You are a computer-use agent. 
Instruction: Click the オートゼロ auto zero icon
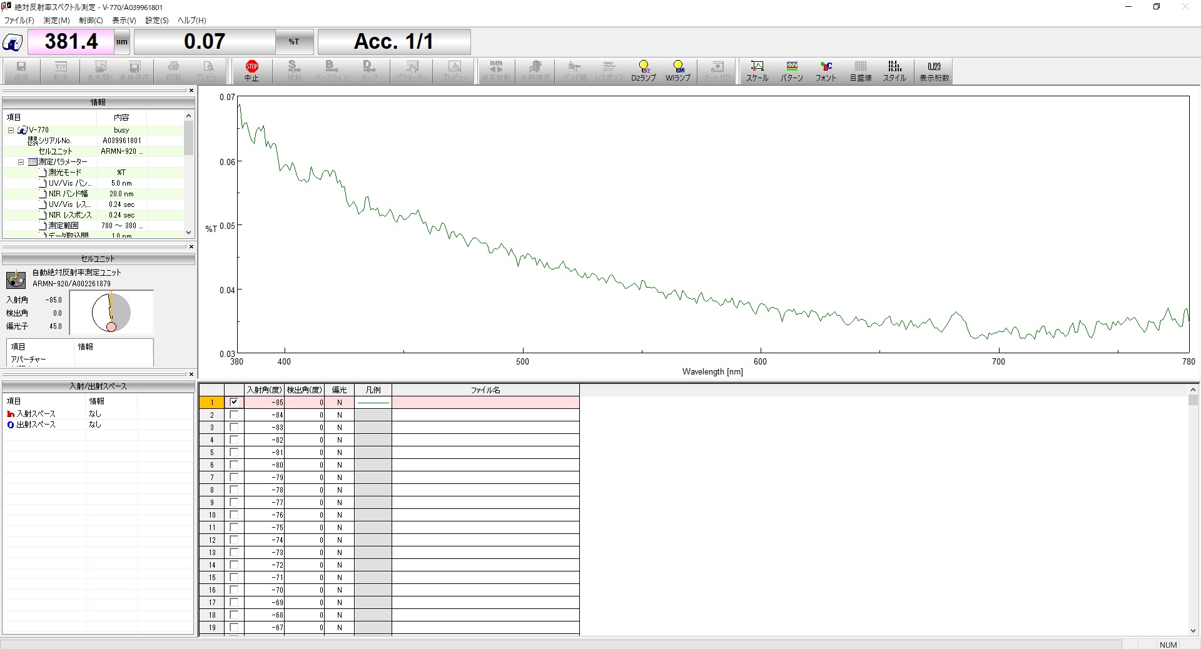click(x=717, y=71)
